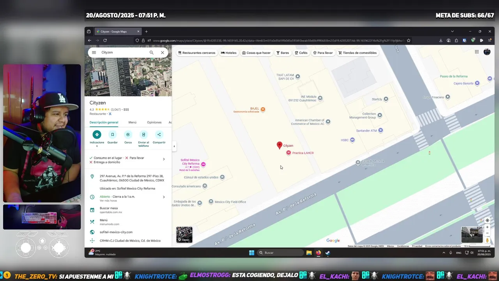Open the Windows Start button
The height and width of the screenshot is (281, 499).
252,253
